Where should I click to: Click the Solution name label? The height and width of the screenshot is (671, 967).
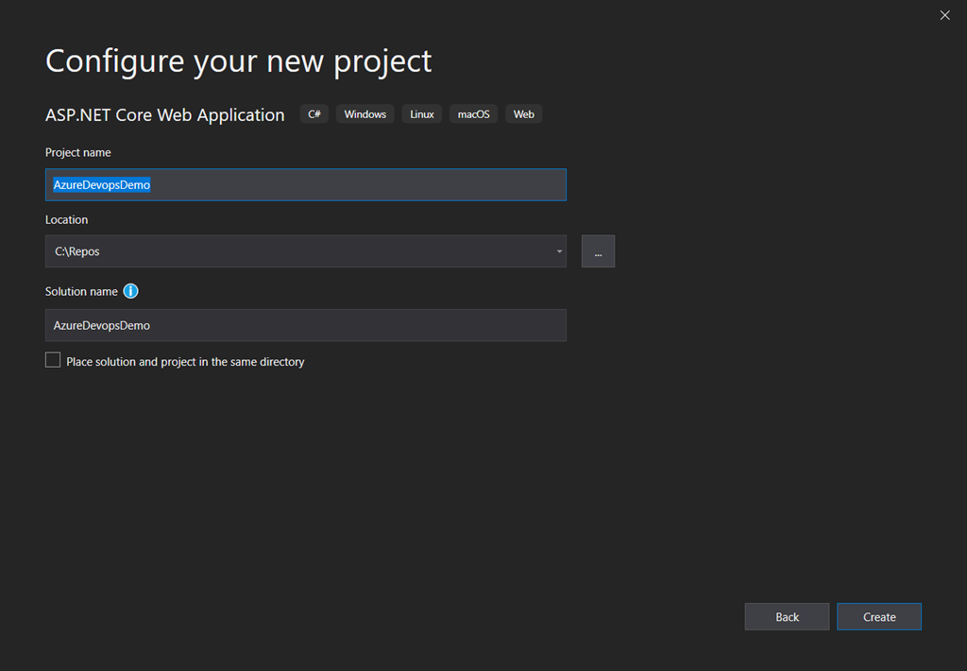[81, 291]
